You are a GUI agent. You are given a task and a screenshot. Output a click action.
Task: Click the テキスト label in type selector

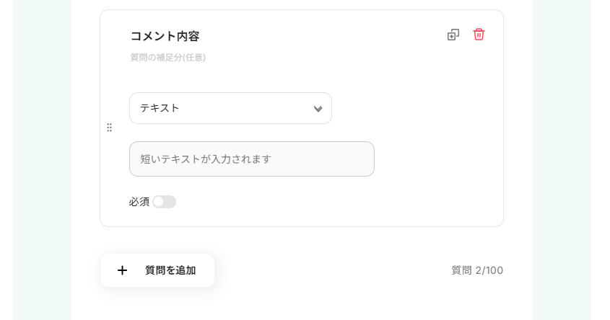(160, 108)
